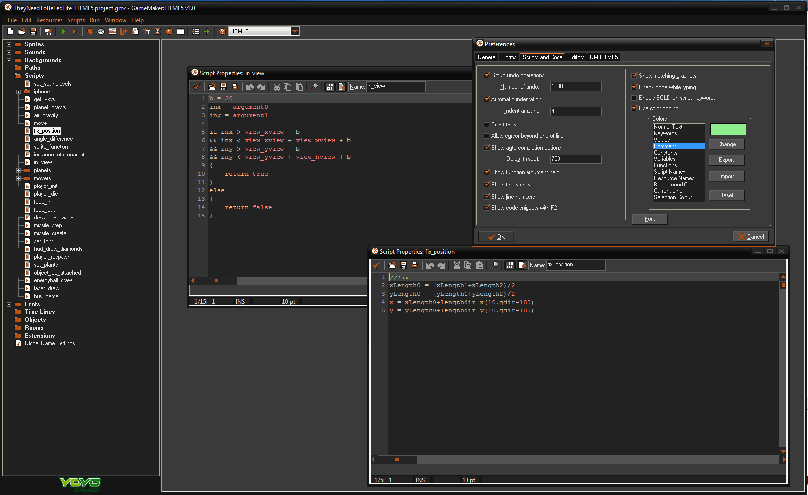Open the Resources menu
This screenshot has height=495, width=808.
click(x=49, y=20)
